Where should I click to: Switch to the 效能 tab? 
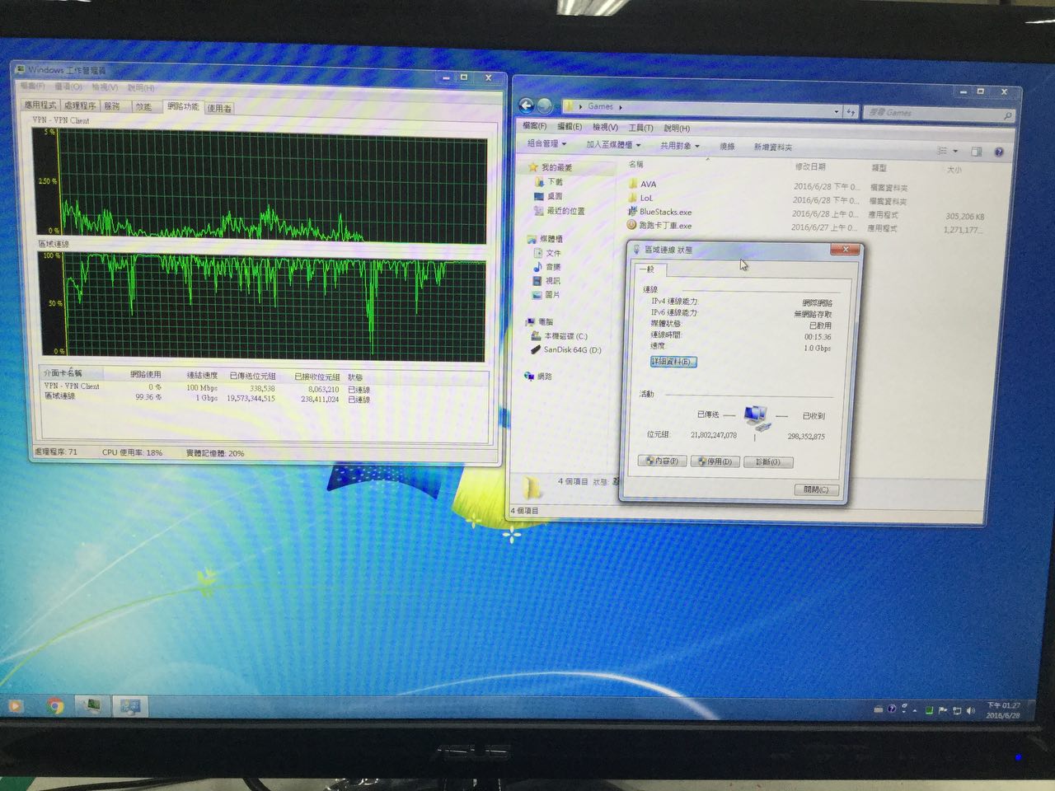point(144,106)
